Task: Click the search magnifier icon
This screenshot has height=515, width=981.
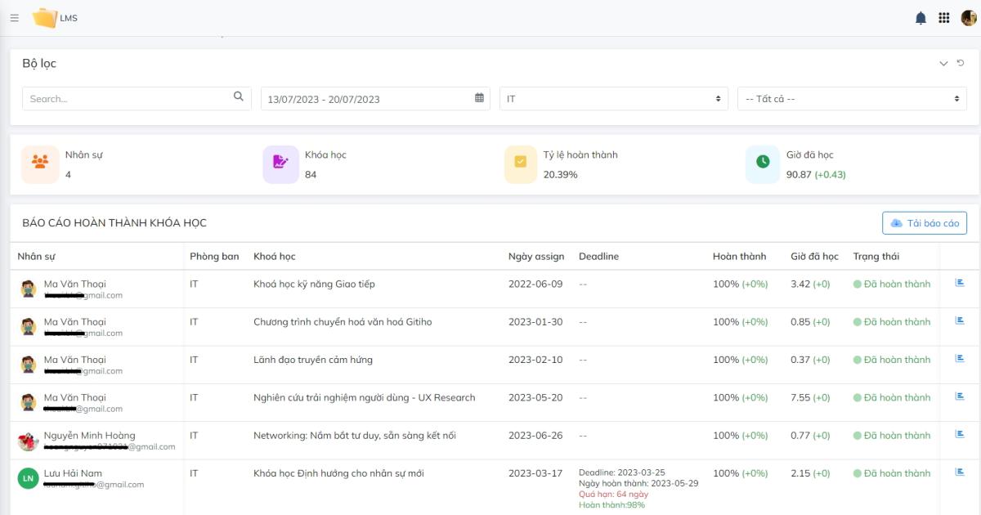Action: [239, 97]
